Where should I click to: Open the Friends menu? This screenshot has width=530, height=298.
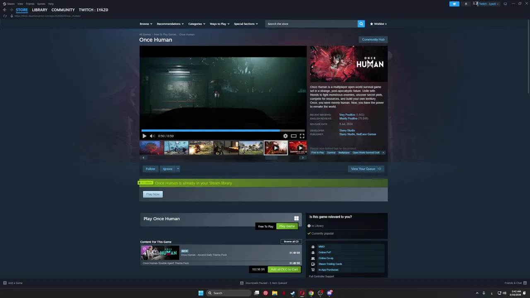coord(30,4)
